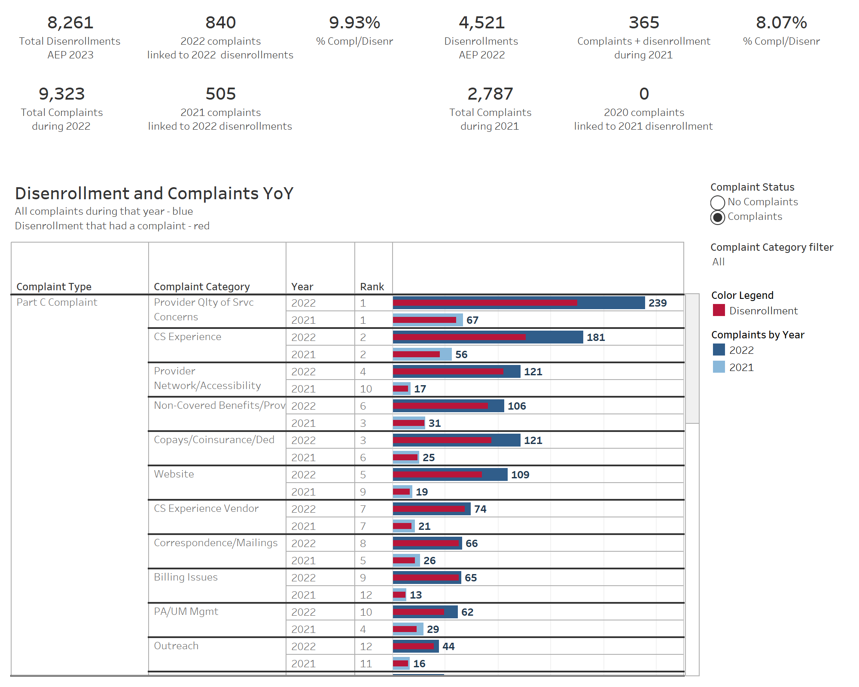The width and height of the screenshot is (859, 687).
Task: Click the Rank column header
Action: click(372, 286)
